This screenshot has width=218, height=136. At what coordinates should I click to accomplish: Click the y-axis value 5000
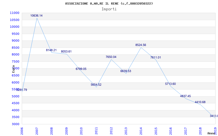(x=15, y=96)
